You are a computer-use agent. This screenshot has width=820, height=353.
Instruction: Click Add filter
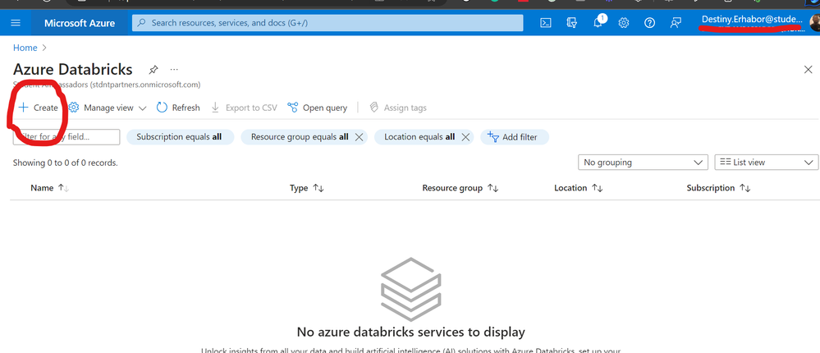click(x=515, y=137)
